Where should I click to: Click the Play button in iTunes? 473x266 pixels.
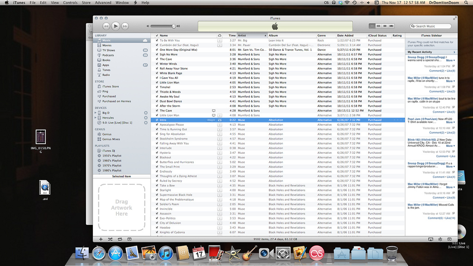[115, 26]
